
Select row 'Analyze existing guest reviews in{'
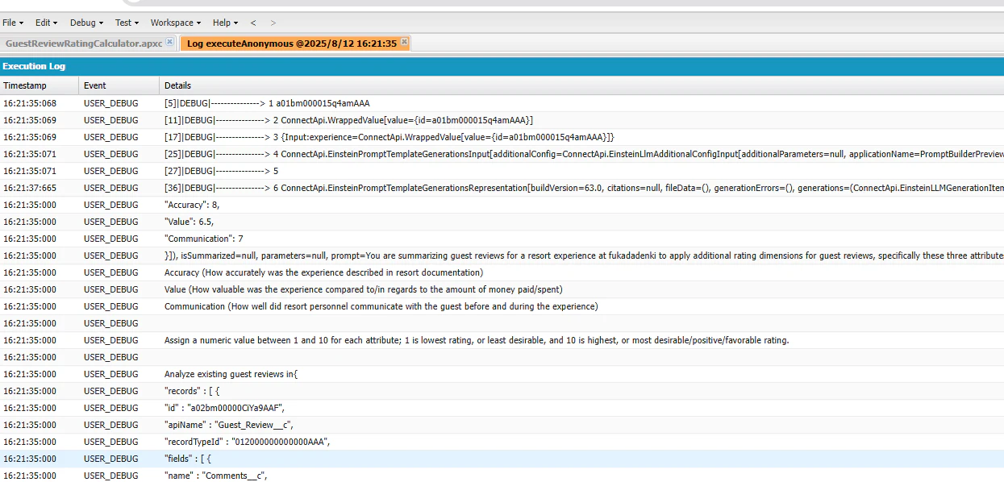[x=502, y=374]
